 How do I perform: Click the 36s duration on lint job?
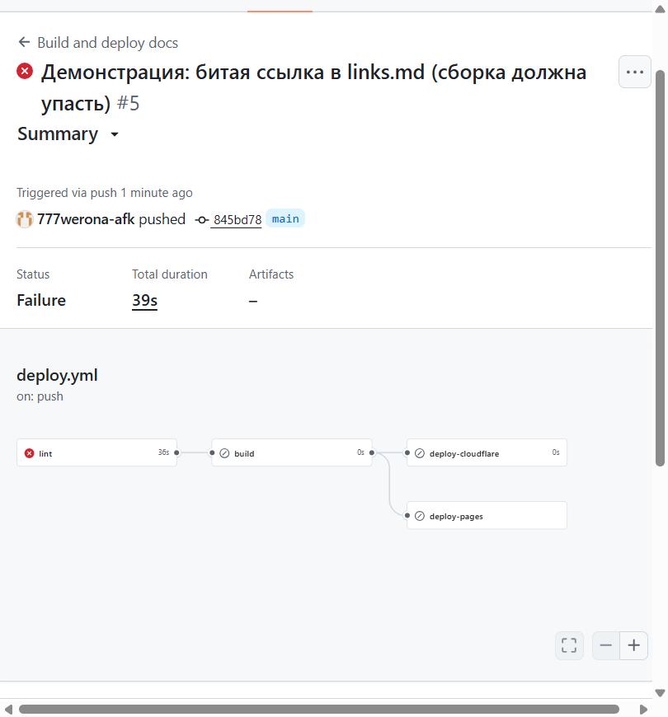164,452
